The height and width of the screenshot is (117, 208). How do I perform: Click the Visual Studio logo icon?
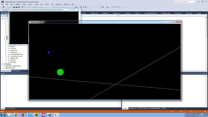tap(2, 2)
